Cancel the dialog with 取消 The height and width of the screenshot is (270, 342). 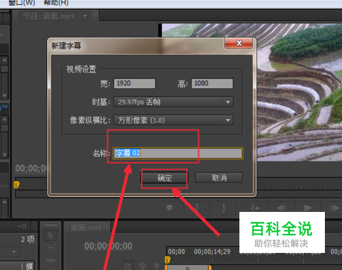pyautogui.click(x=219, y=178)
